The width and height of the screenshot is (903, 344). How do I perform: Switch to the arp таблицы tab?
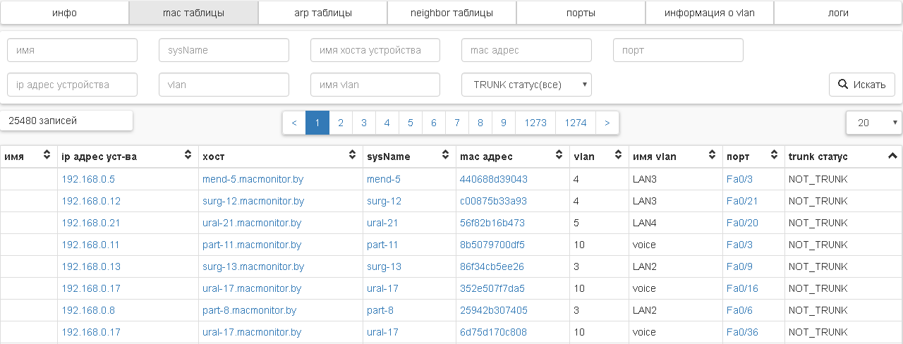tap(323, 13)
